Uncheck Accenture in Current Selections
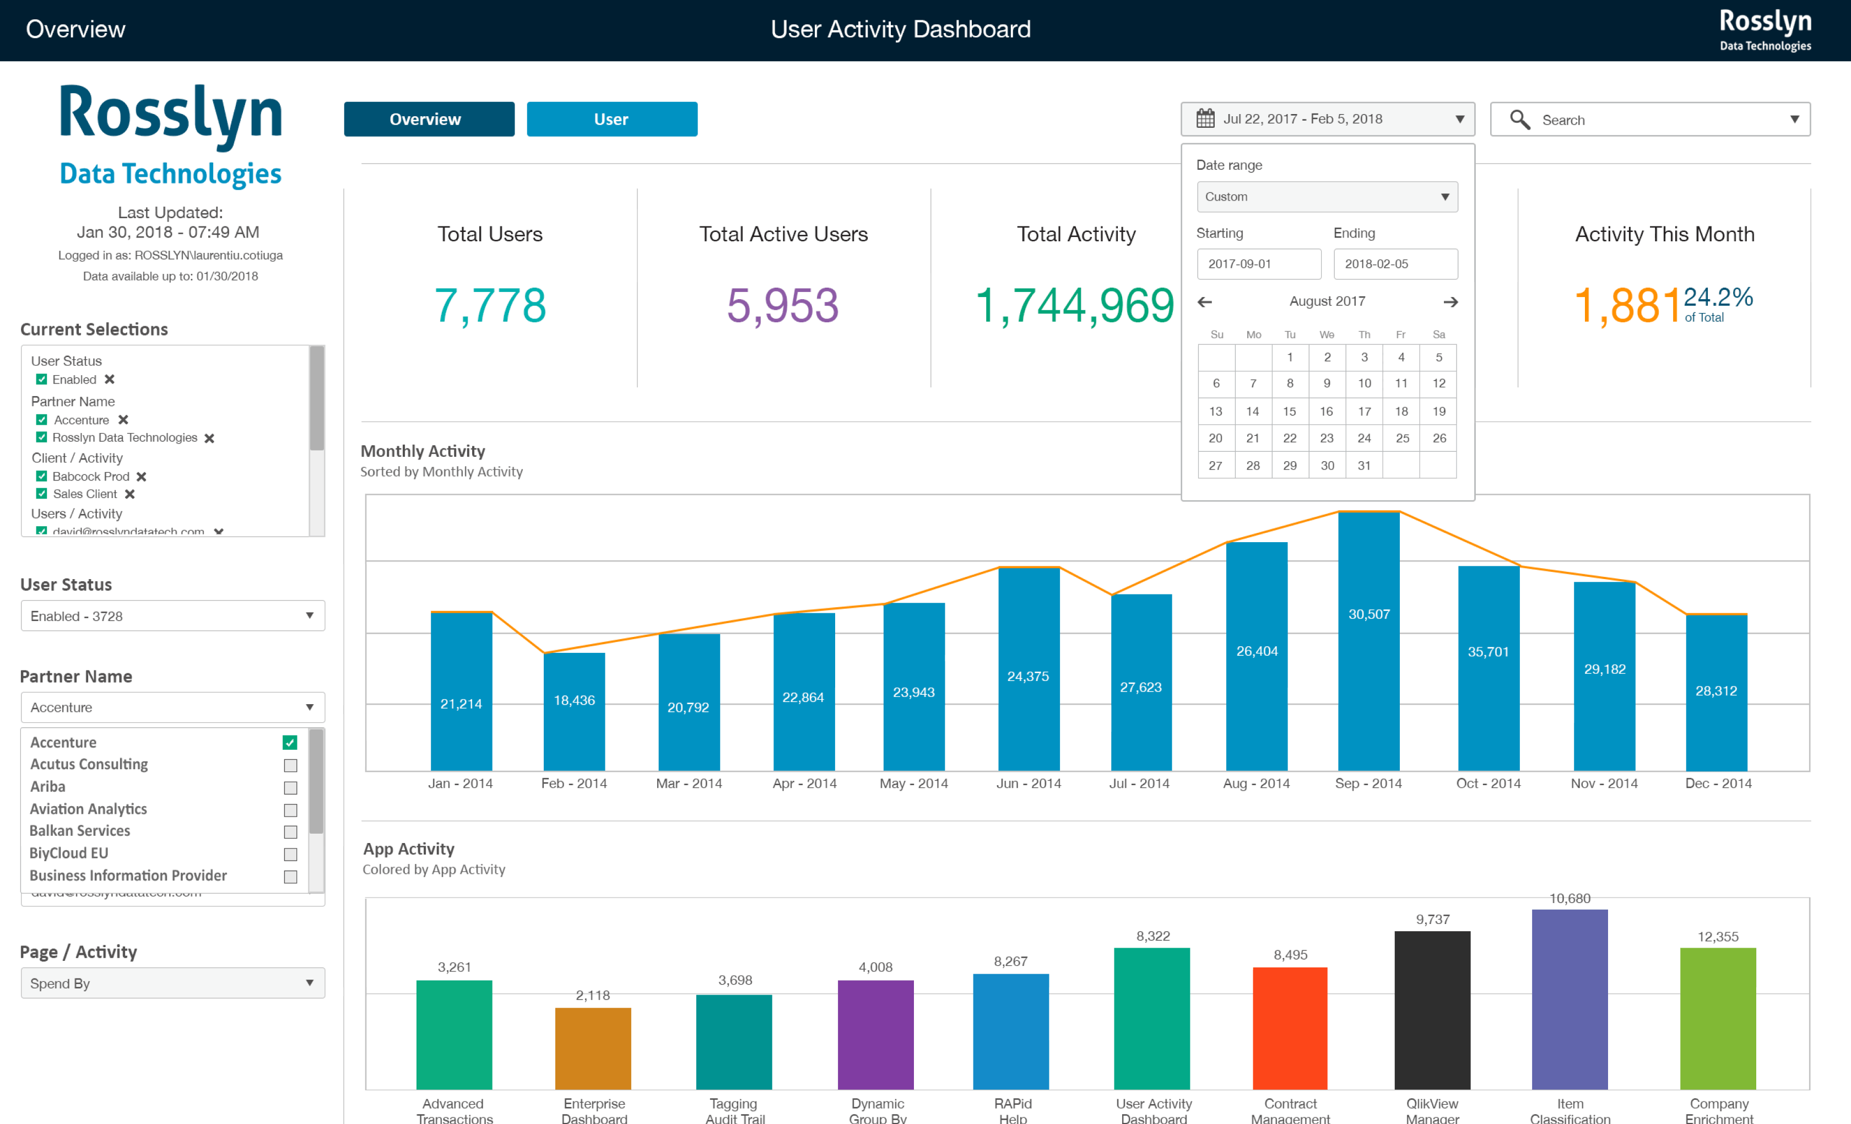1851x1124 pixels. click(41, 420)
